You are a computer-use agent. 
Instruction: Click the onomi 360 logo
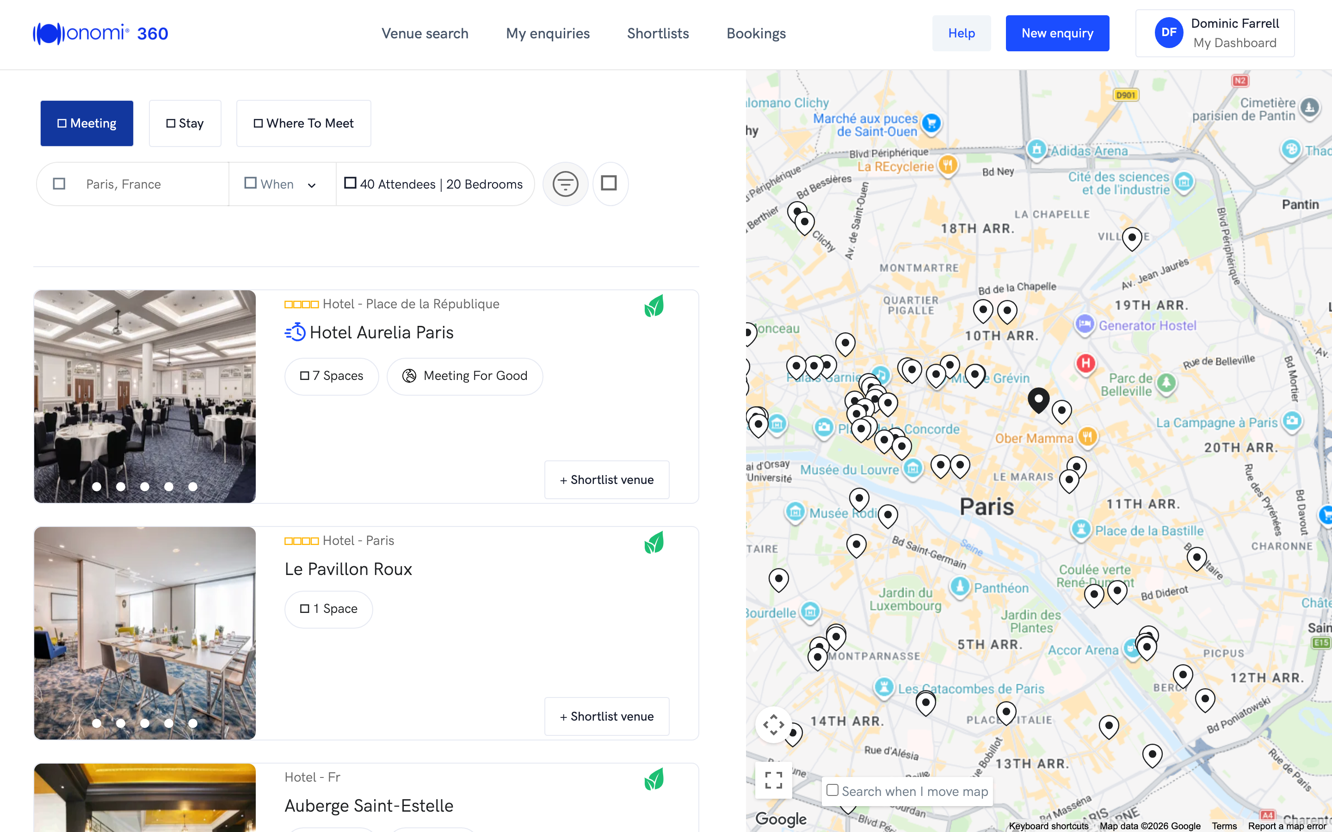pos(100,34)
